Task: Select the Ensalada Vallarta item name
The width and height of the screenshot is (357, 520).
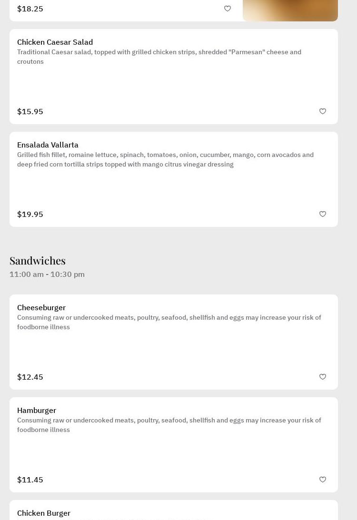Action: click(x=48, y=145)
